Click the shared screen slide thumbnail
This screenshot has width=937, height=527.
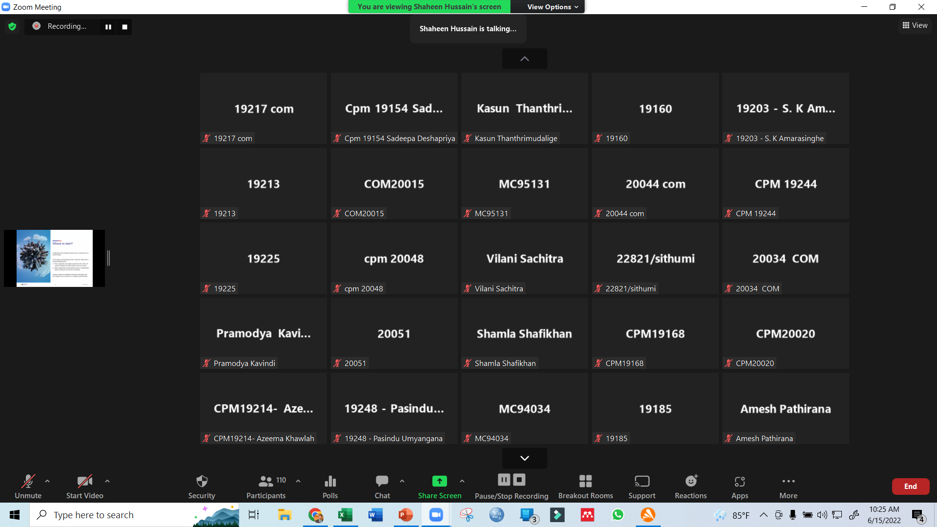coord(55,258)
